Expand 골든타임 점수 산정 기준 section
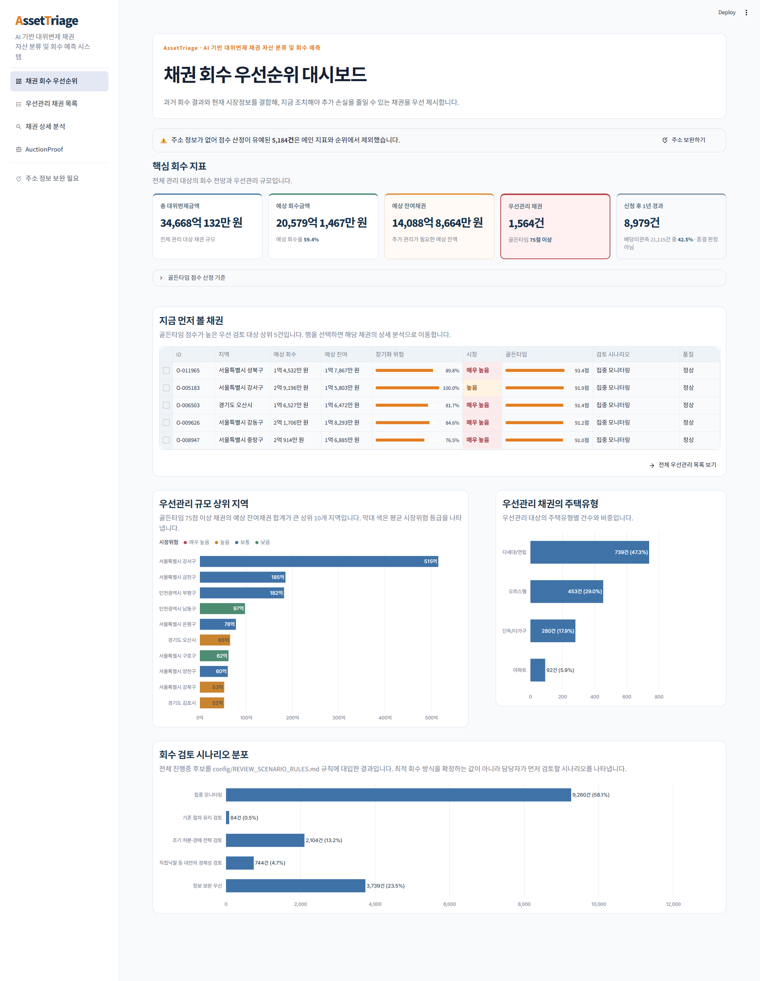This screenshot has width=760, height=981. click(x=439, y=278)
